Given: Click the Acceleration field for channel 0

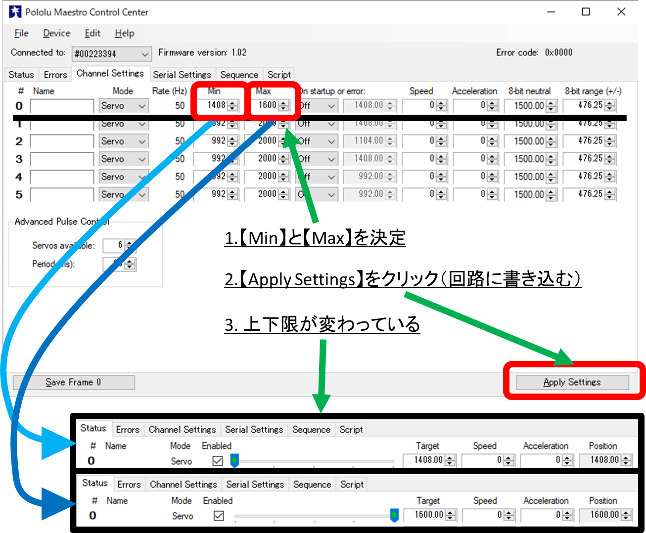Looking at the screenshot, I should tap(470, 105).
